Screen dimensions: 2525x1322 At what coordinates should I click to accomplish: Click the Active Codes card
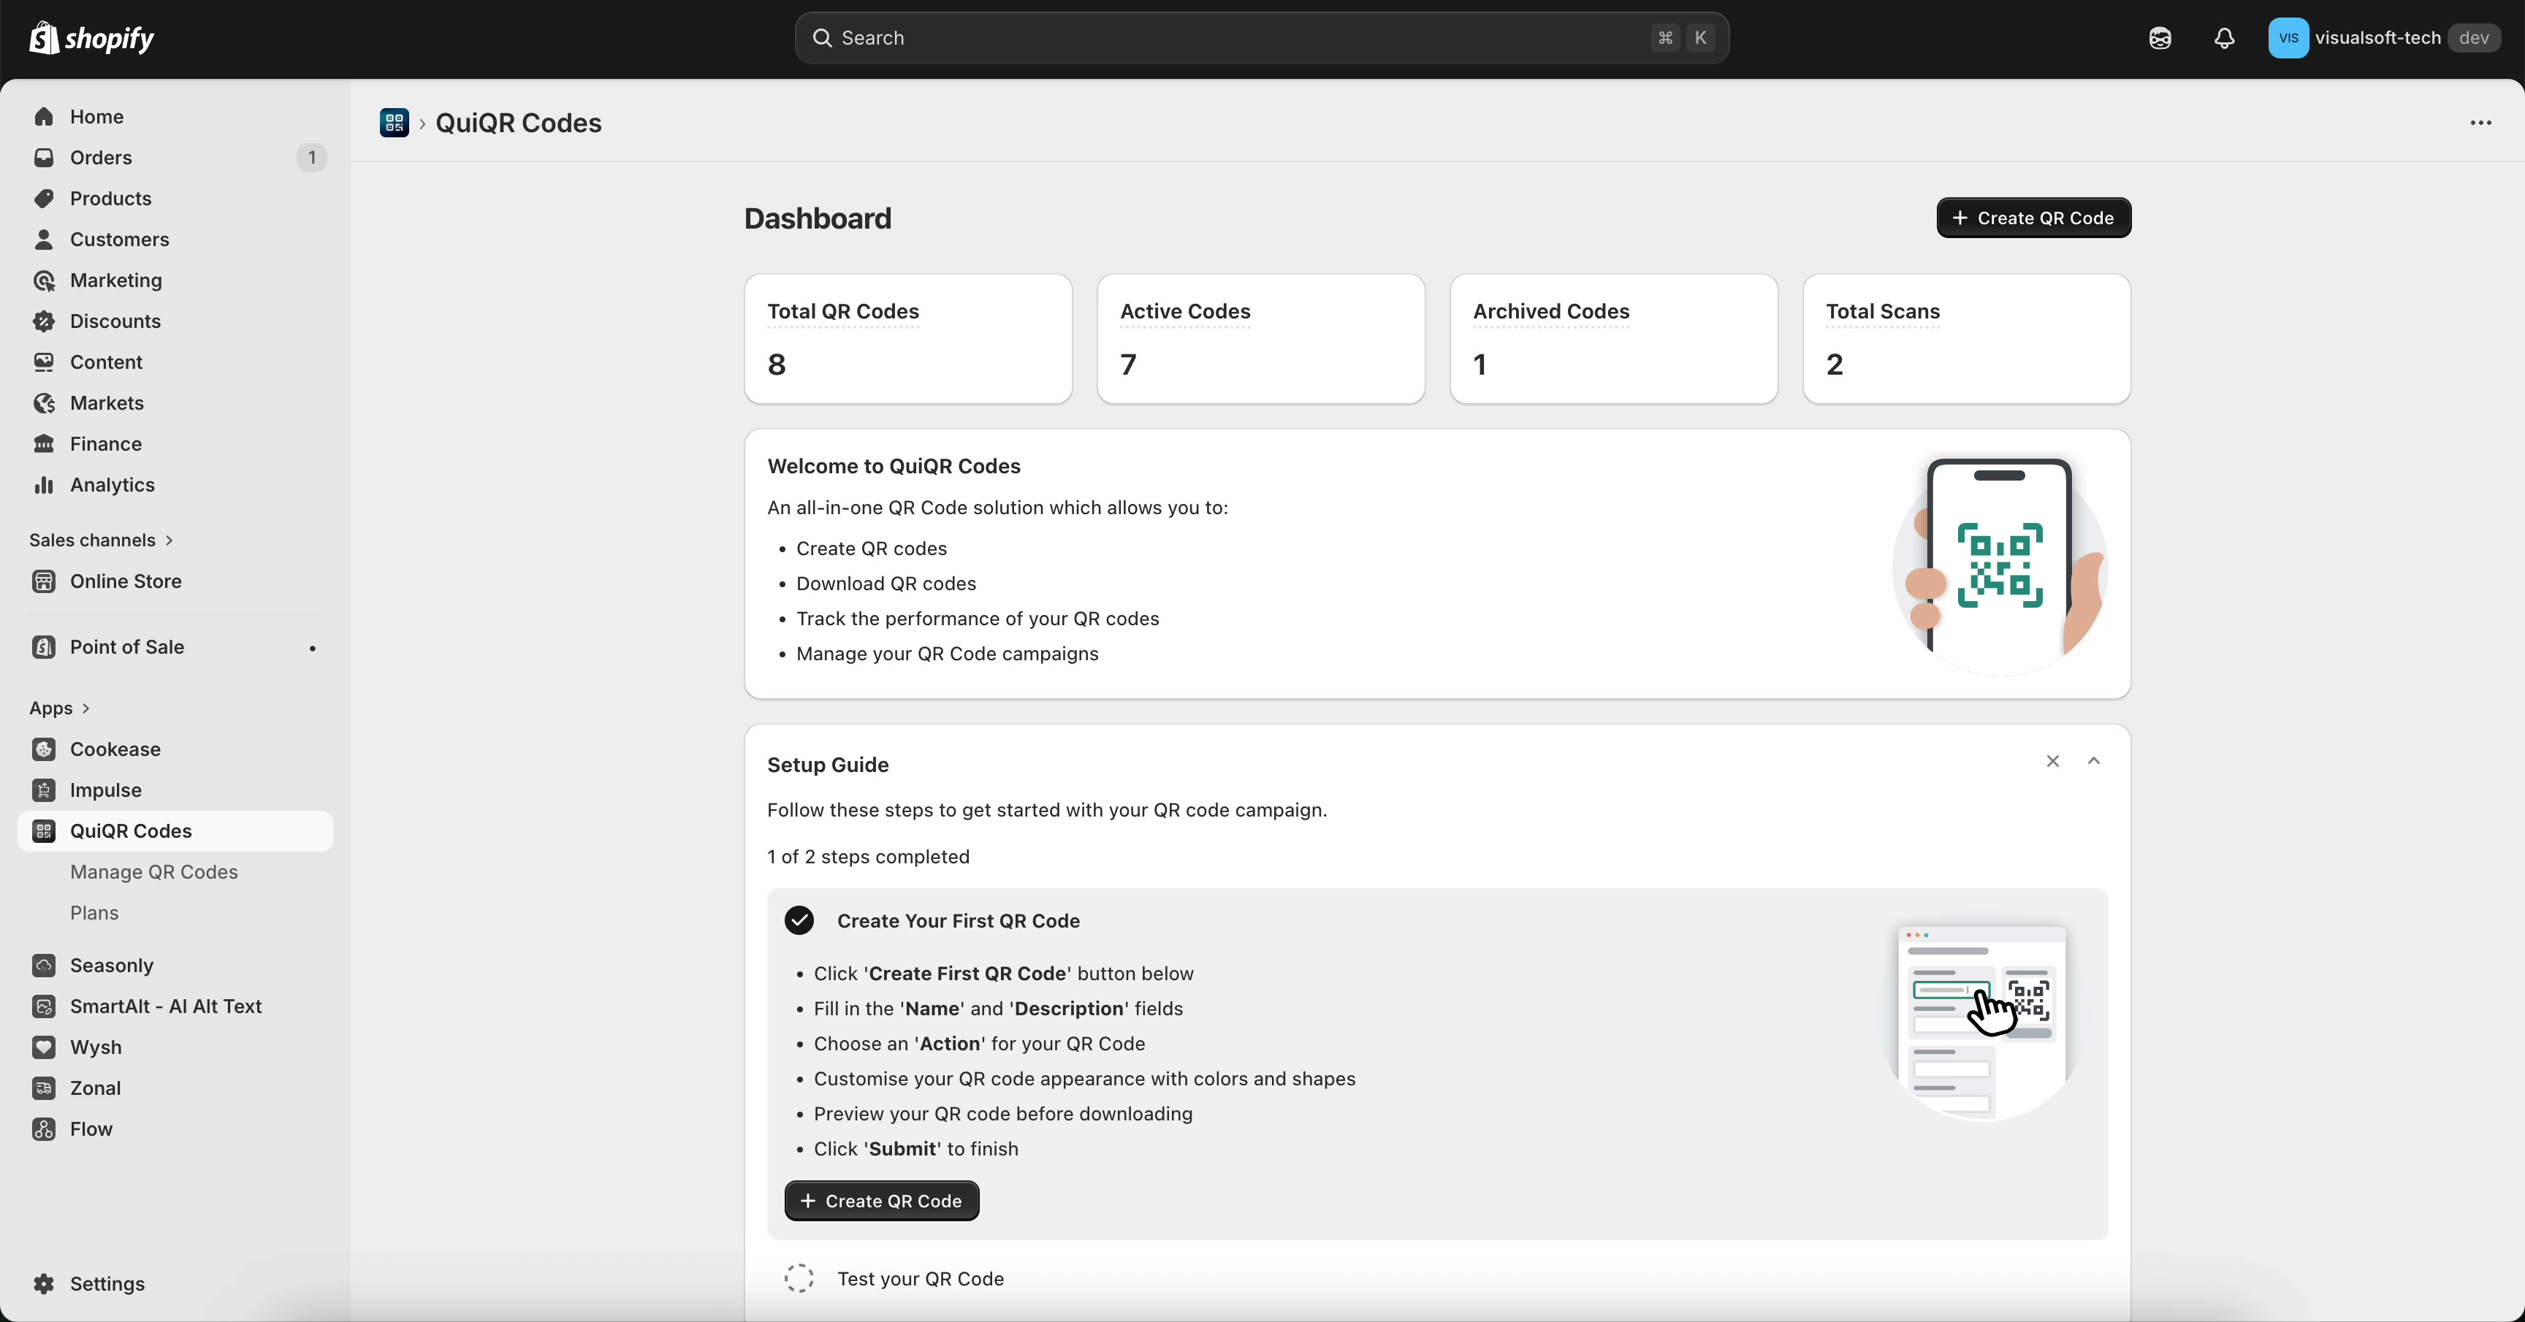coord(1260,339)
